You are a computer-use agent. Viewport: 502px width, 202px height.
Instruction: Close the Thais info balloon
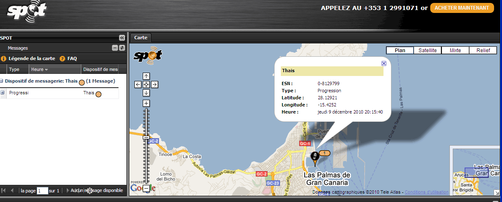click(384, 63)
